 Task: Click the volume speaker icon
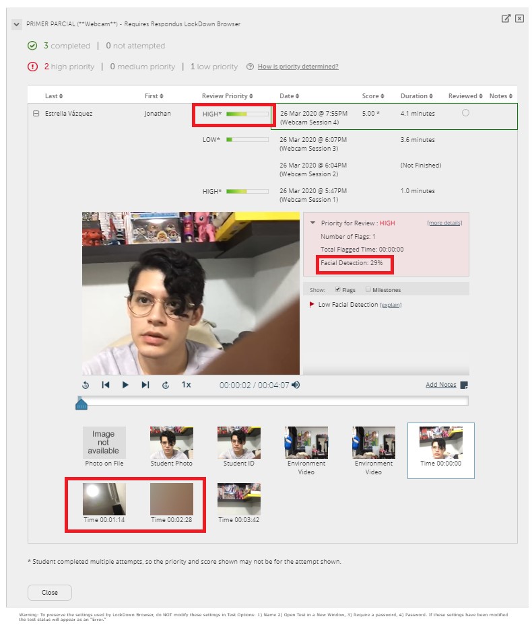click(296, 385)
